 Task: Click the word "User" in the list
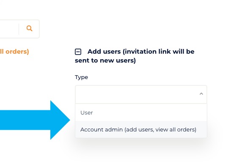[87, 113]
